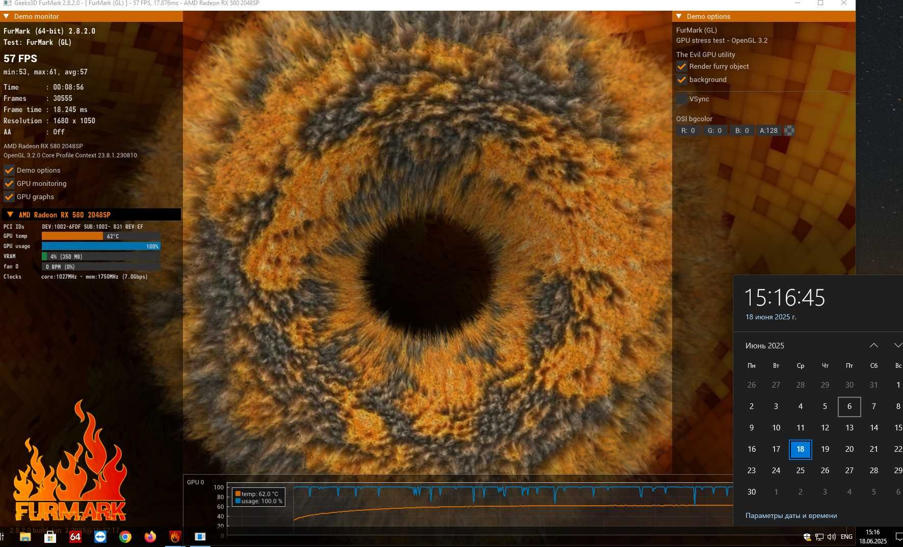Viewport: 903px width, 547px height.
Task: Go to next month in calendar
Action: point(898,345)
